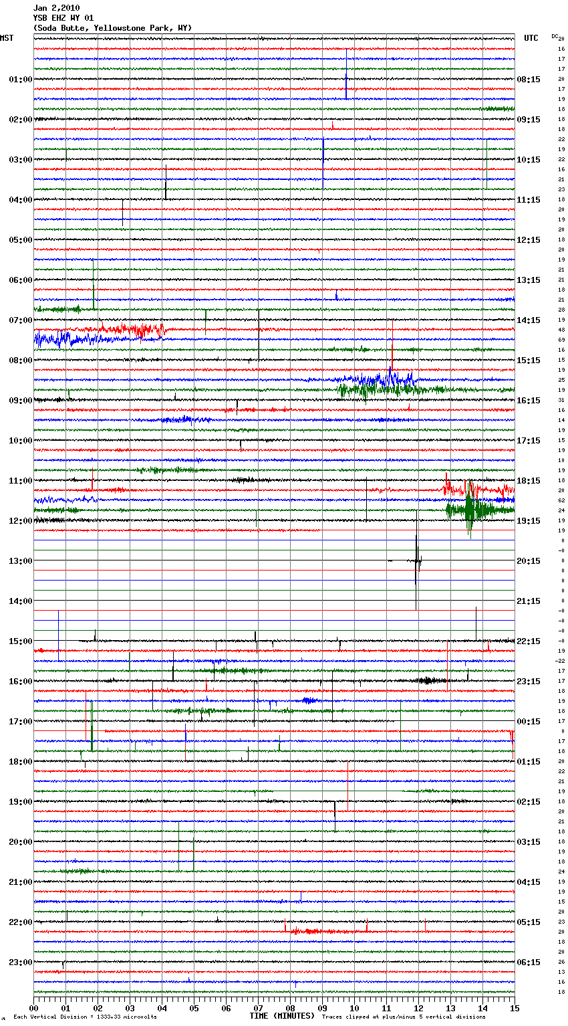Click the "18:15" UTC time label

point(529,481)
